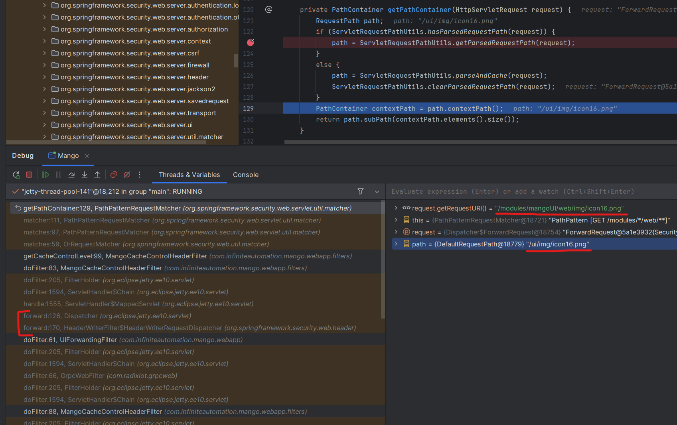The image size is (677, 425).
Task: Expand web.server.context package
Action: pyautogui.click(x=44, y=41)
